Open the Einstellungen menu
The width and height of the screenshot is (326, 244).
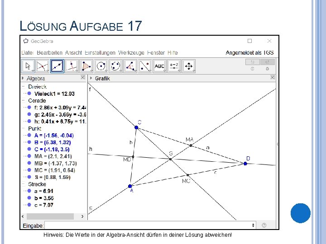tap(100, 53)
